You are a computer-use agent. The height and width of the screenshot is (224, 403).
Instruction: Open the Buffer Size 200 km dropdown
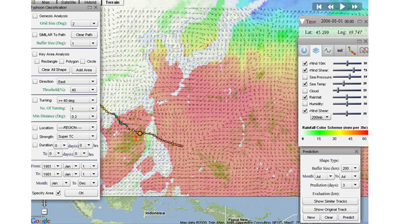(350, 168)
